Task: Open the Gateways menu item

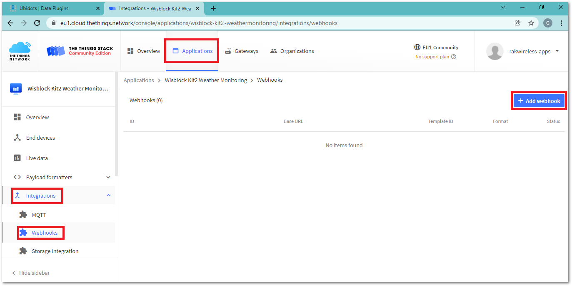Action: point(242,51)
